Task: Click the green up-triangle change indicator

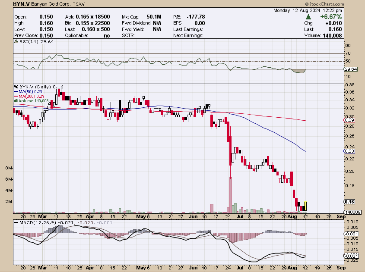Action: click(308, 17)
